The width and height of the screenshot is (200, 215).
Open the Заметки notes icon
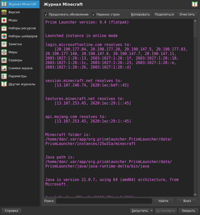pyautogui.click(x=4, y=44)
